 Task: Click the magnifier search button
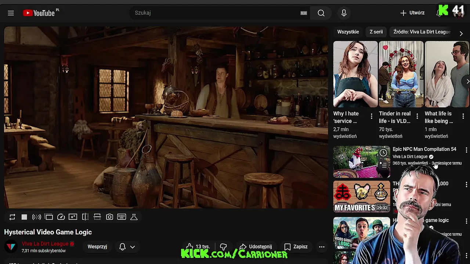321,13
